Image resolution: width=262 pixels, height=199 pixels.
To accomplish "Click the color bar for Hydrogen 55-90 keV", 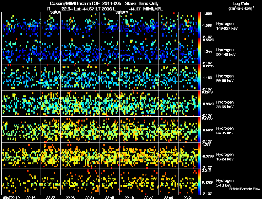I will (199, 77).
